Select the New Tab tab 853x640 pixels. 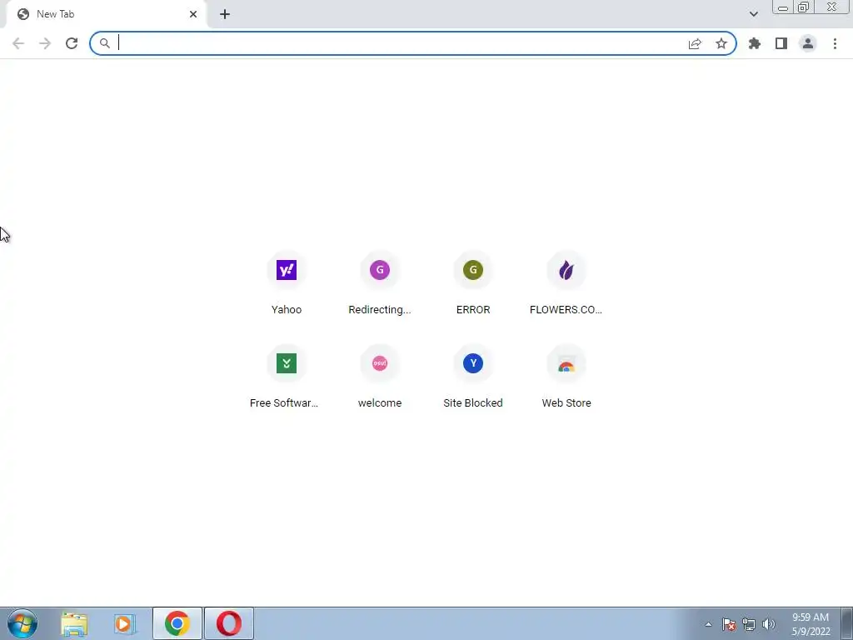tap(106, 15)
